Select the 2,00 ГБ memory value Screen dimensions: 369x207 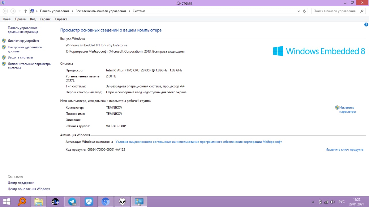[x=111, y=76]
